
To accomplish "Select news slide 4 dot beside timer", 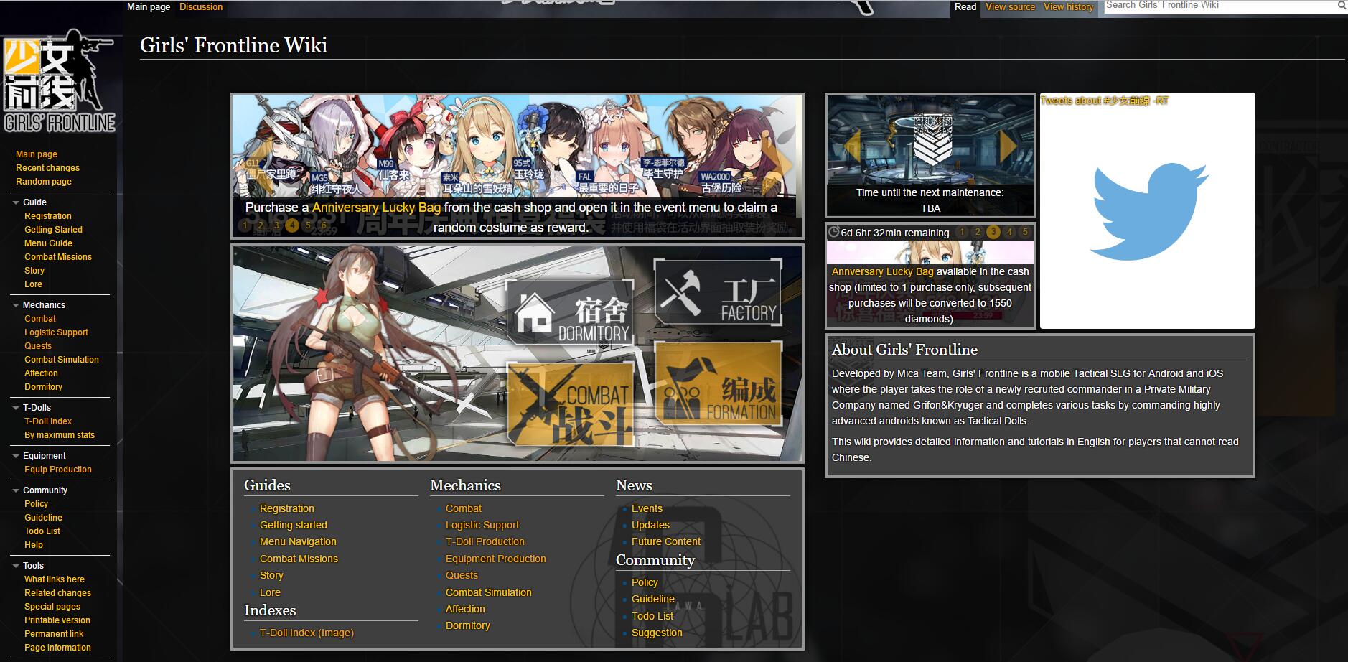I will [x=1009, y=232].
